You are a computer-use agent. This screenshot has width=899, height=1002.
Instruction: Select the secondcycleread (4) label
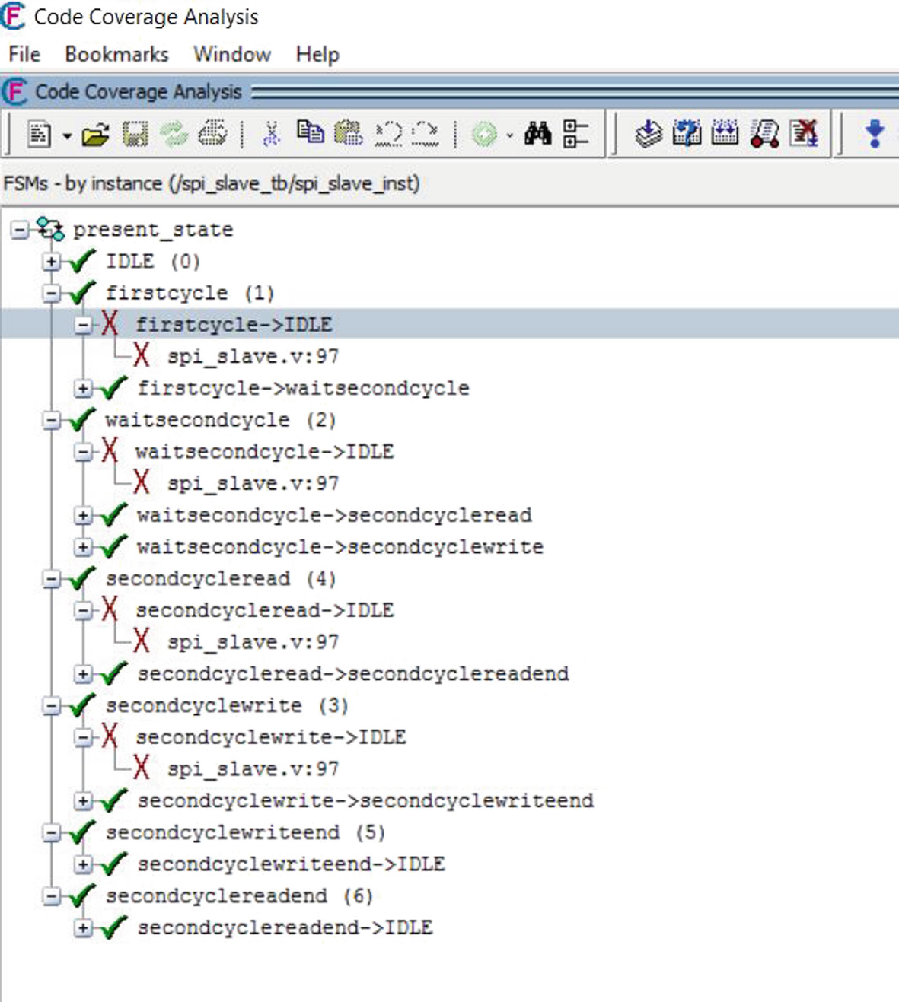(221, 579)
